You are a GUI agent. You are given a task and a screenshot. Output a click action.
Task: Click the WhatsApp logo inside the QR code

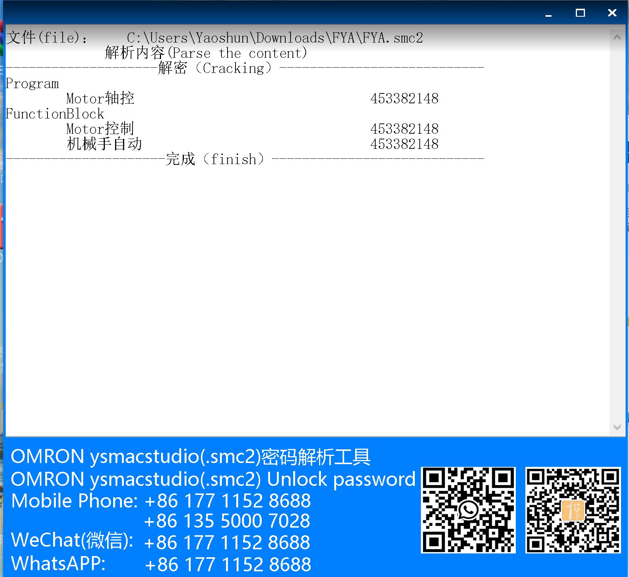(x=468, y=510)
